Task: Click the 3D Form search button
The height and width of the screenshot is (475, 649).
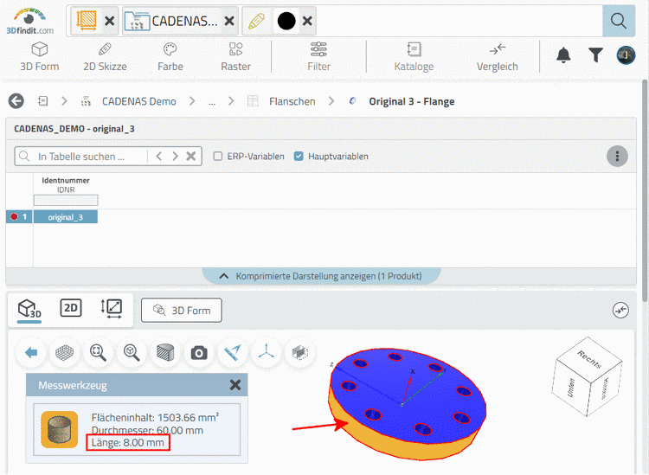Action: pos(182,311)
